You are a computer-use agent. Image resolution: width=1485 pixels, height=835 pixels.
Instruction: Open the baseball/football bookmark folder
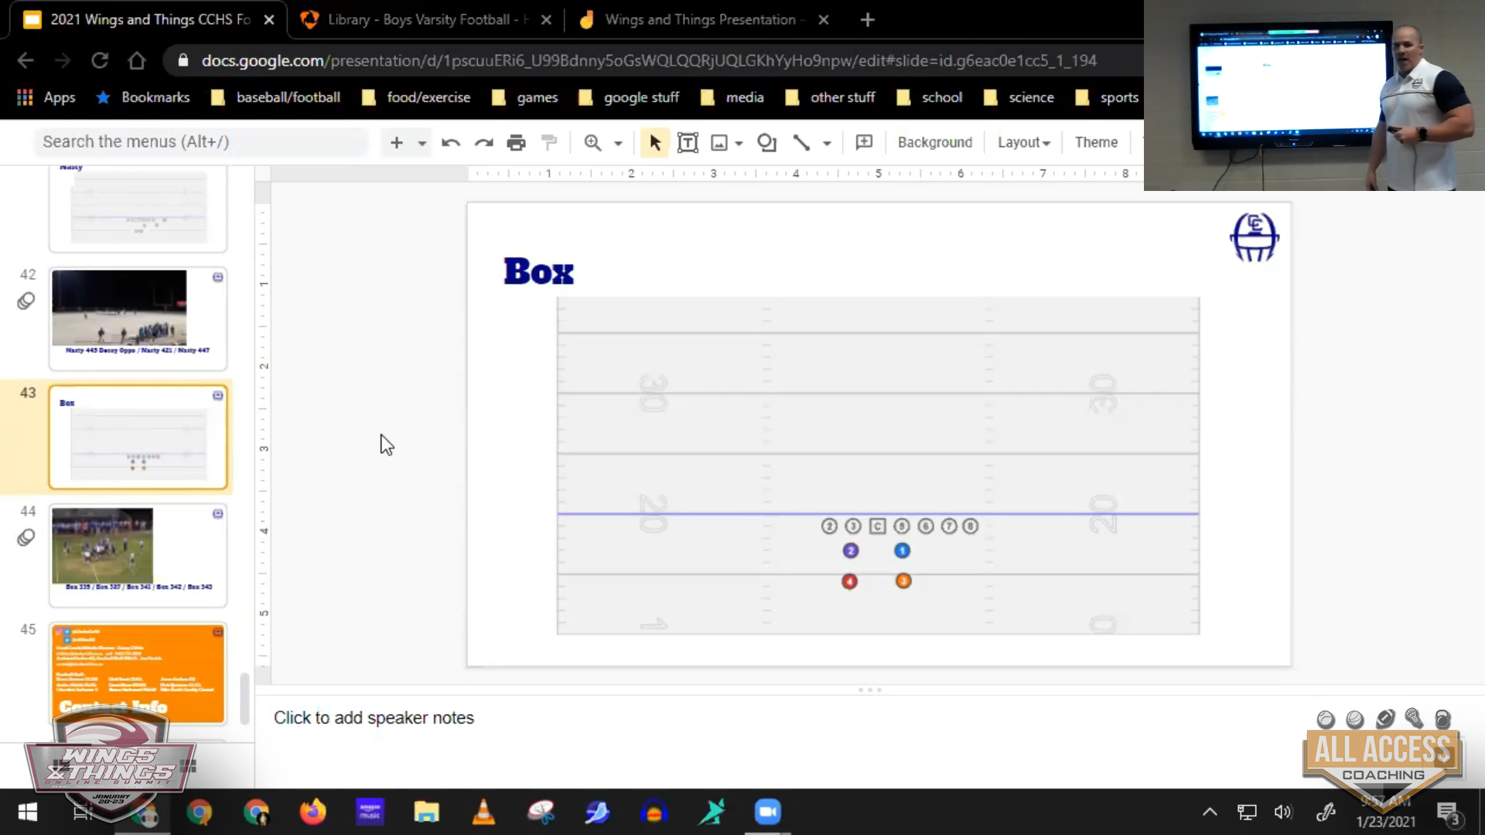[275, 97]
